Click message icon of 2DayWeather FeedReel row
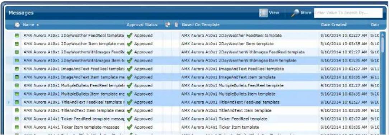The width and height of the screenshot is (390, 135). pyautogui.click(x=17, y=36)
